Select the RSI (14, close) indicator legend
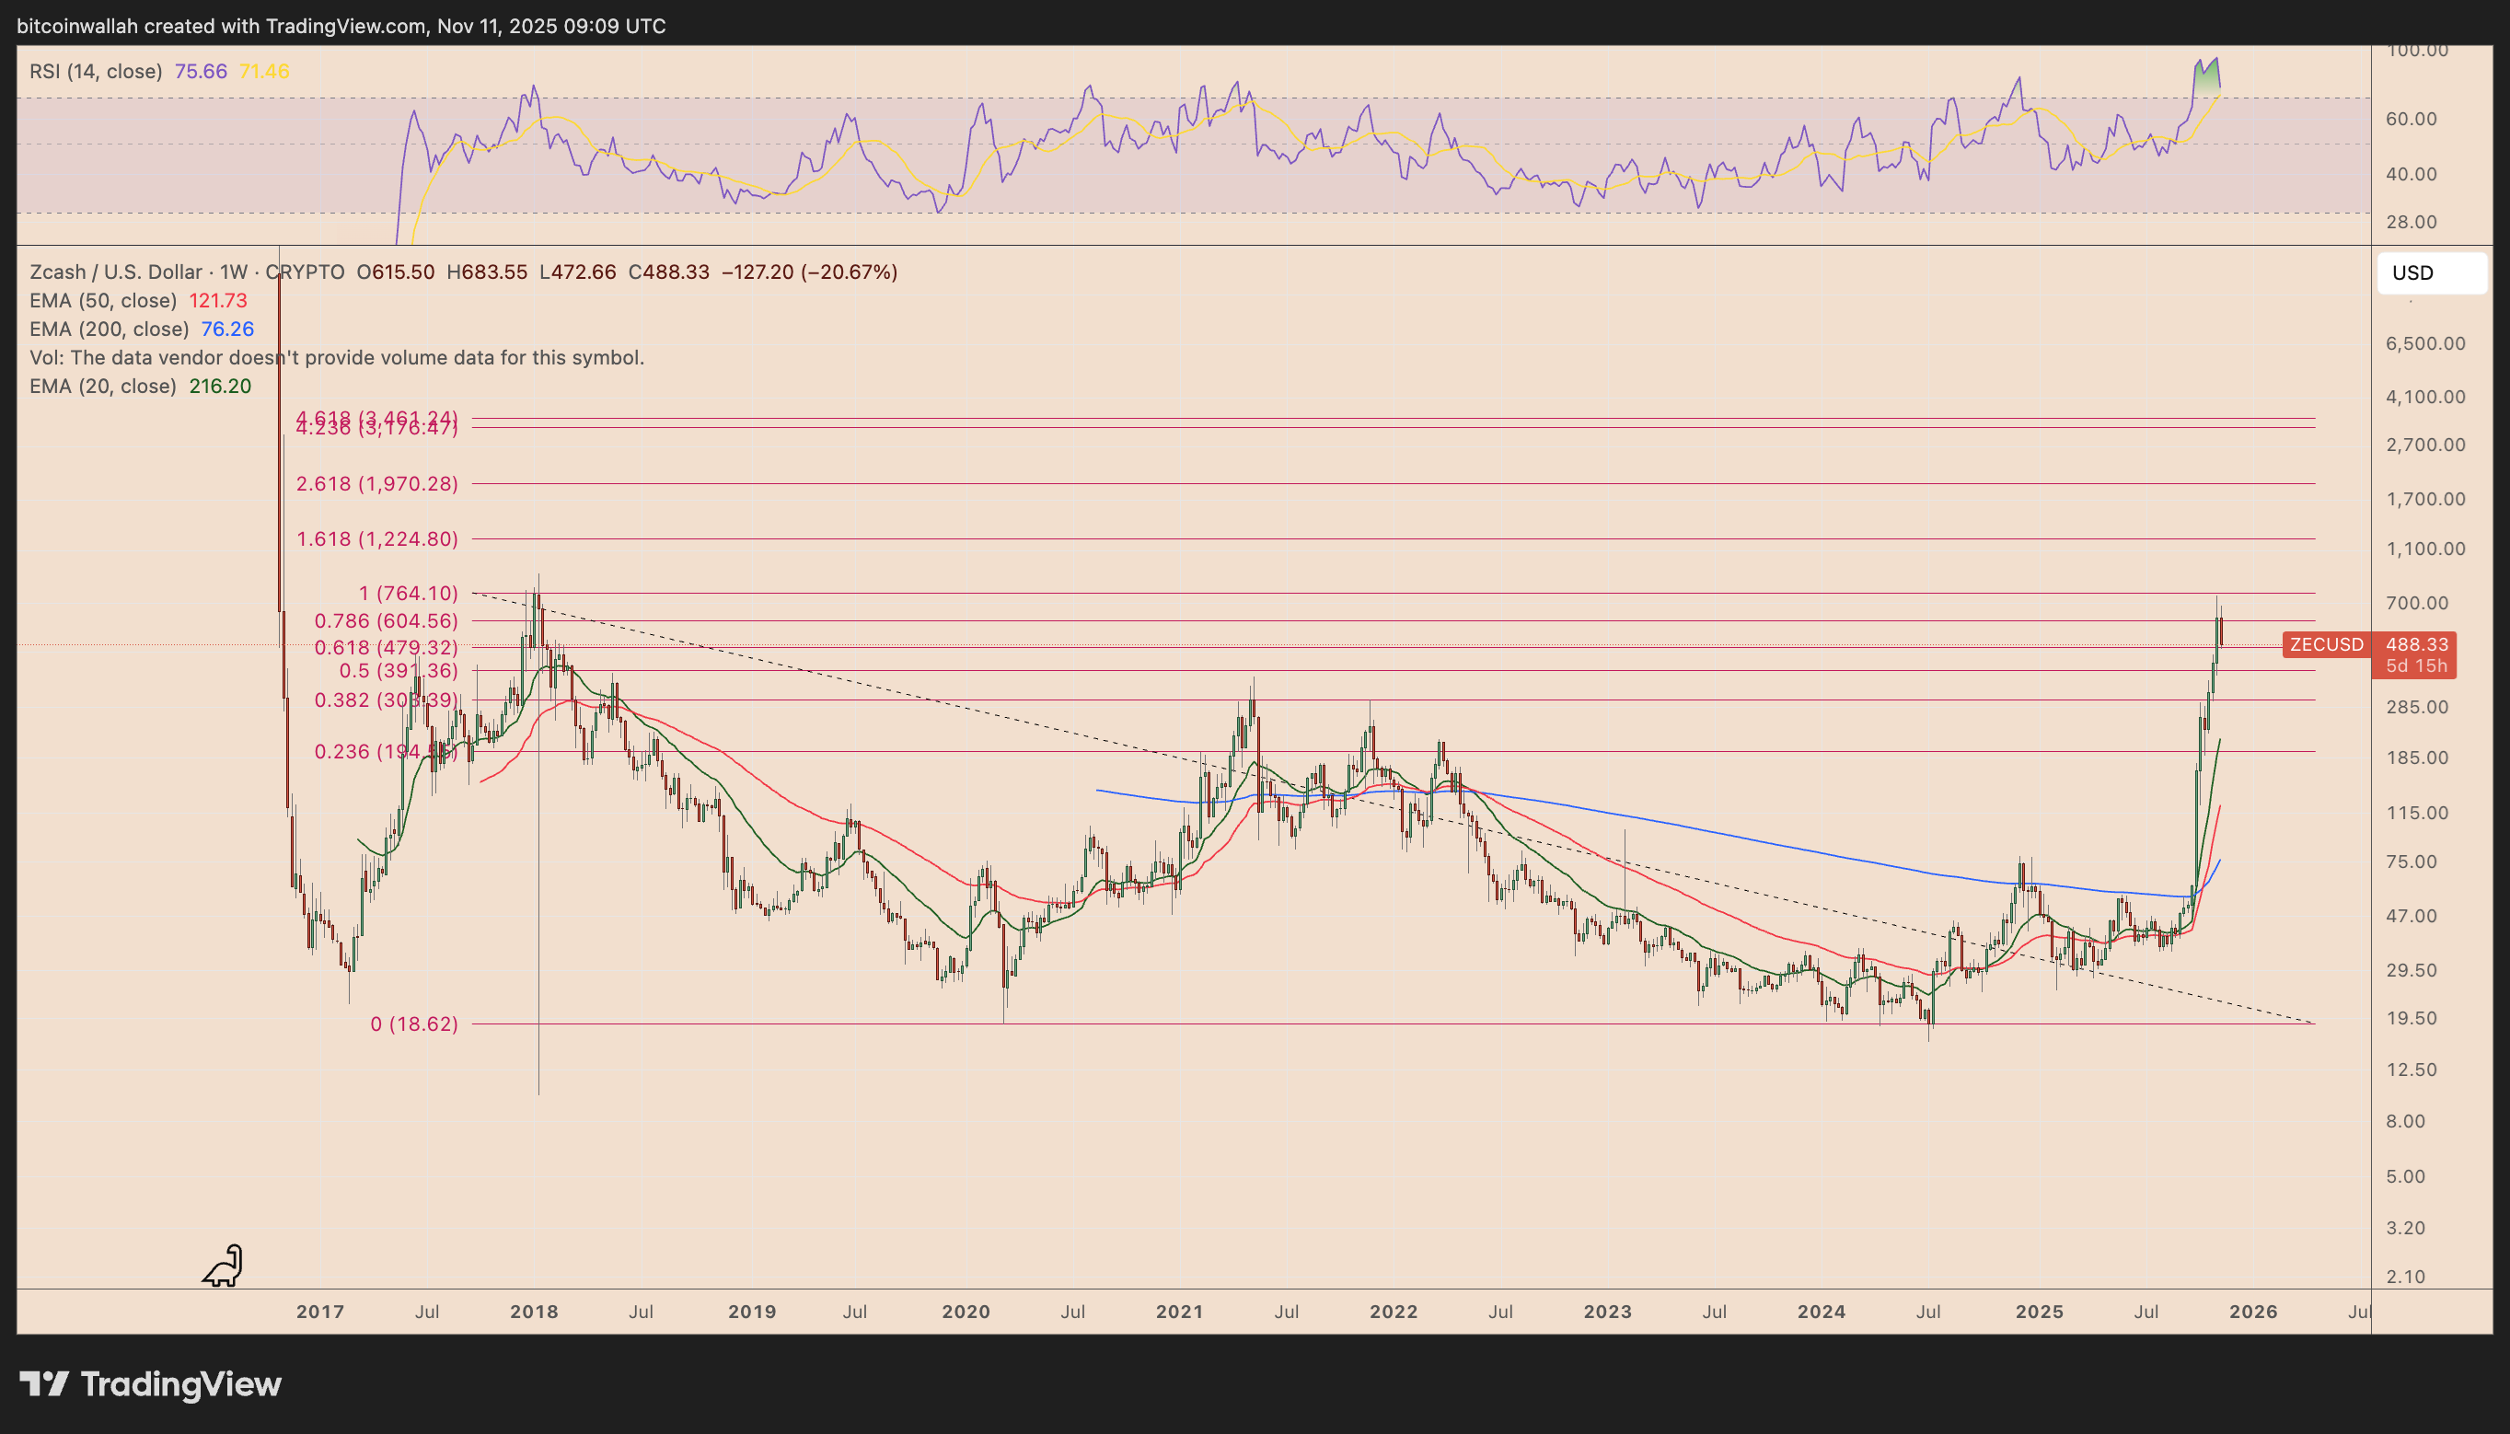This screenshot has height=1434, width=2510. [96, 71]
